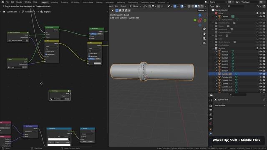Click the green Y axis on gizmo
Screen dimensions: 267x150
[195, 20]
